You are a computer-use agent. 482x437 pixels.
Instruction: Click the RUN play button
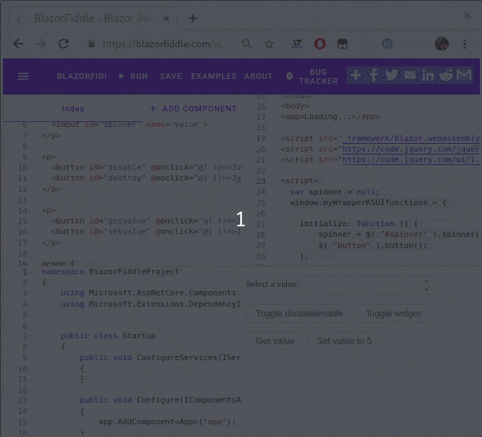(x=133, y=76)
